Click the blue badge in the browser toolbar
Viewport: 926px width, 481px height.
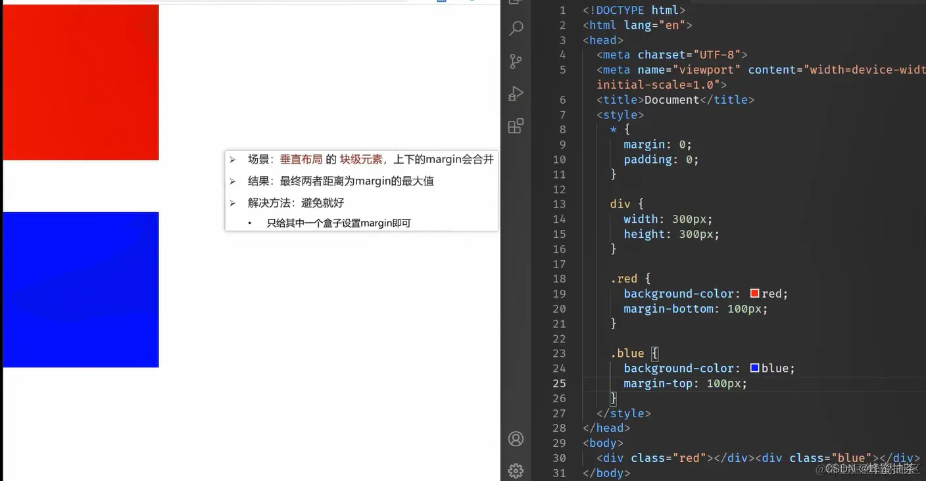441,1
